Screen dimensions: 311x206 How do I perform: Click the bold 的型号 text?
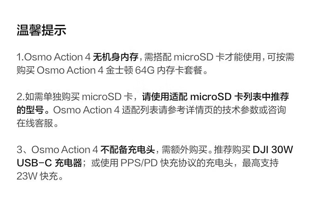32,110
